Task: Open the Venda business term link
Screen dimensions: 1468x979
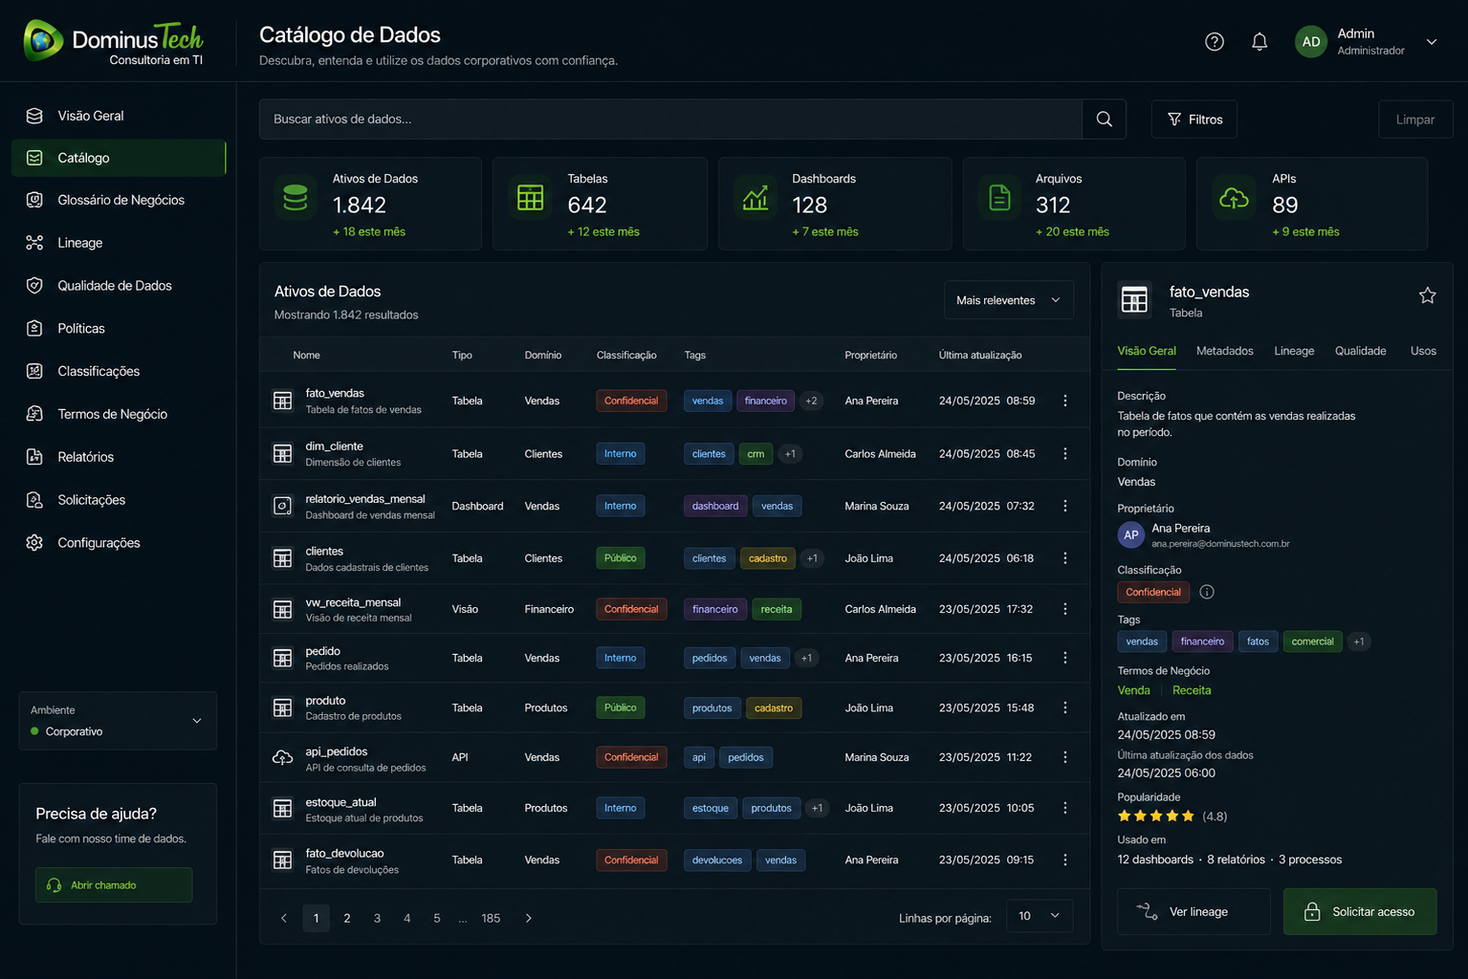Action: tap(1133, 690)
